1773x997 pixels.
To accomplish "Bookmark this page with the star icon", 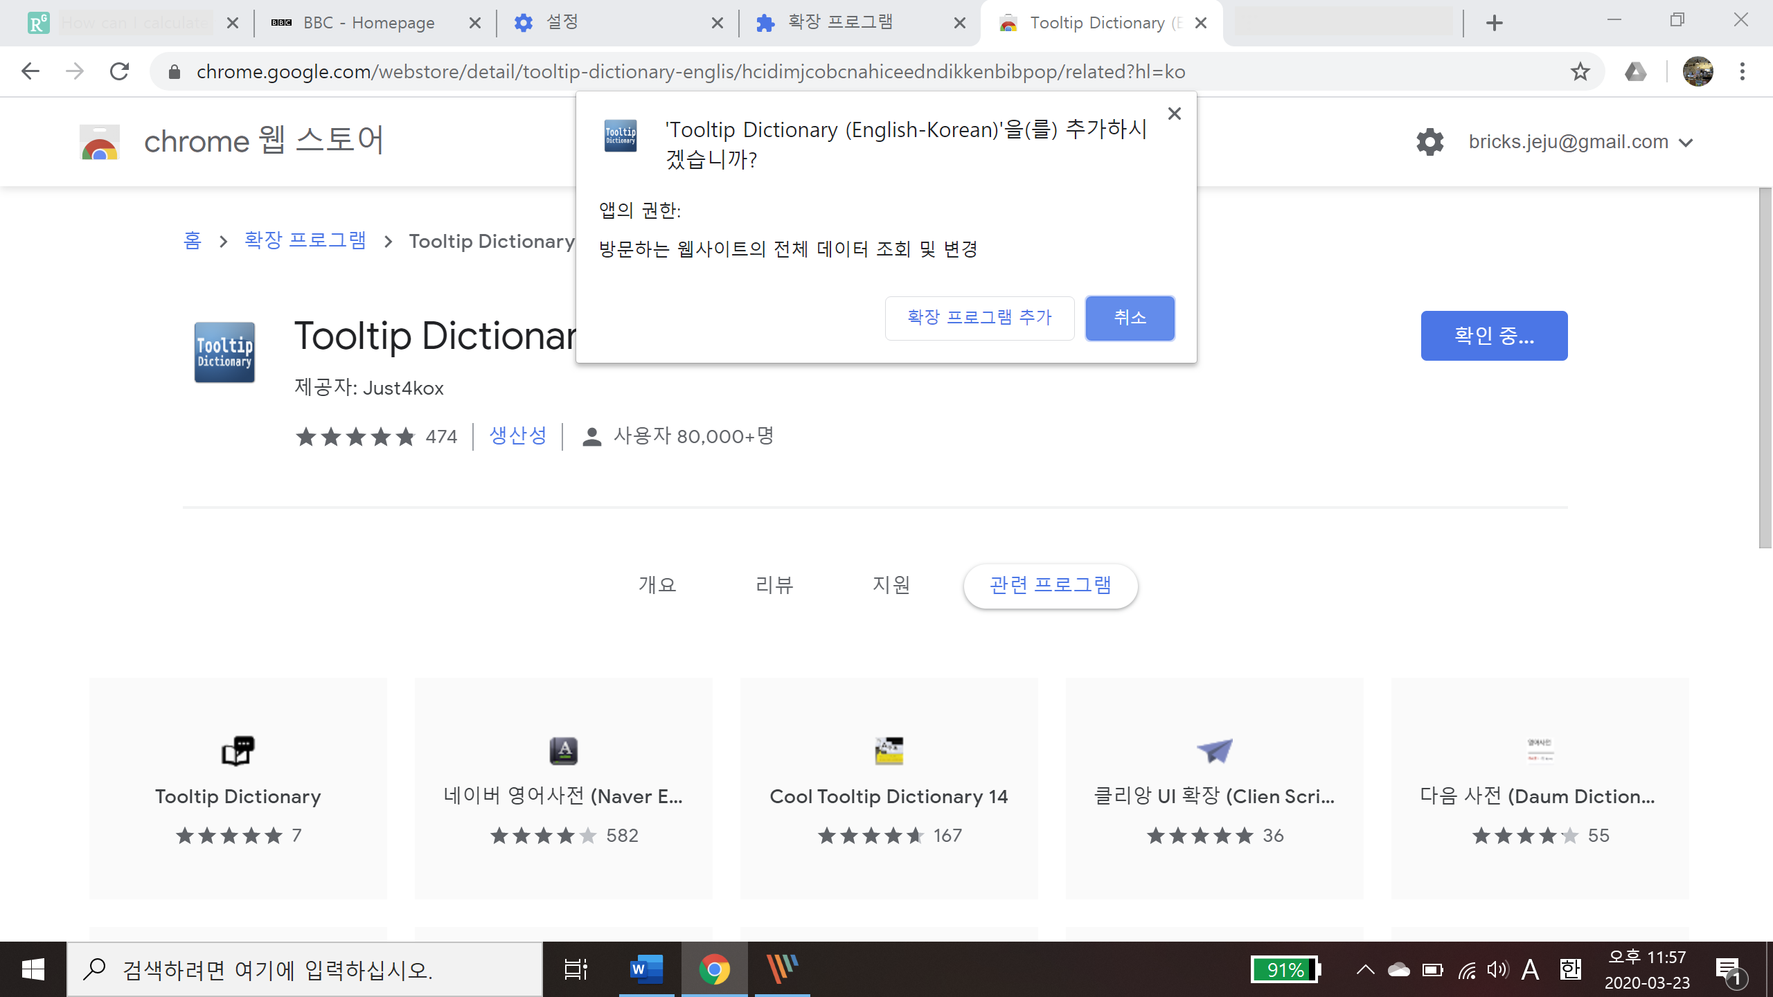I will coord(1580,71).
